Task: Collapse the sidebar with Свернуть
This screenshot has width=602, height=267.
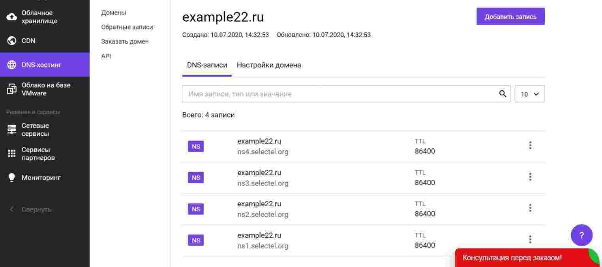Action: coord(31,209)
